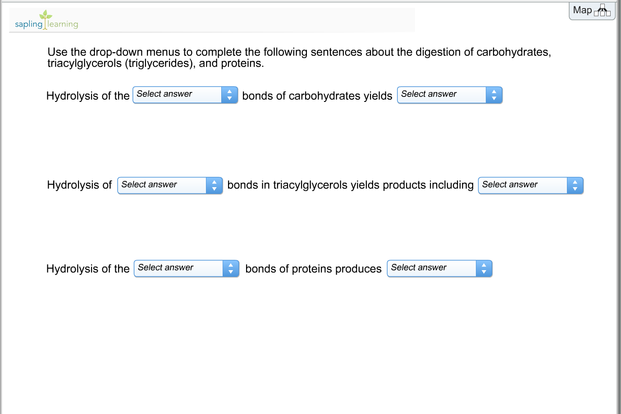Click the down arrow on the protein products dropdown
The width and height of the screenshot is (621, 414).
coord(484,271)
